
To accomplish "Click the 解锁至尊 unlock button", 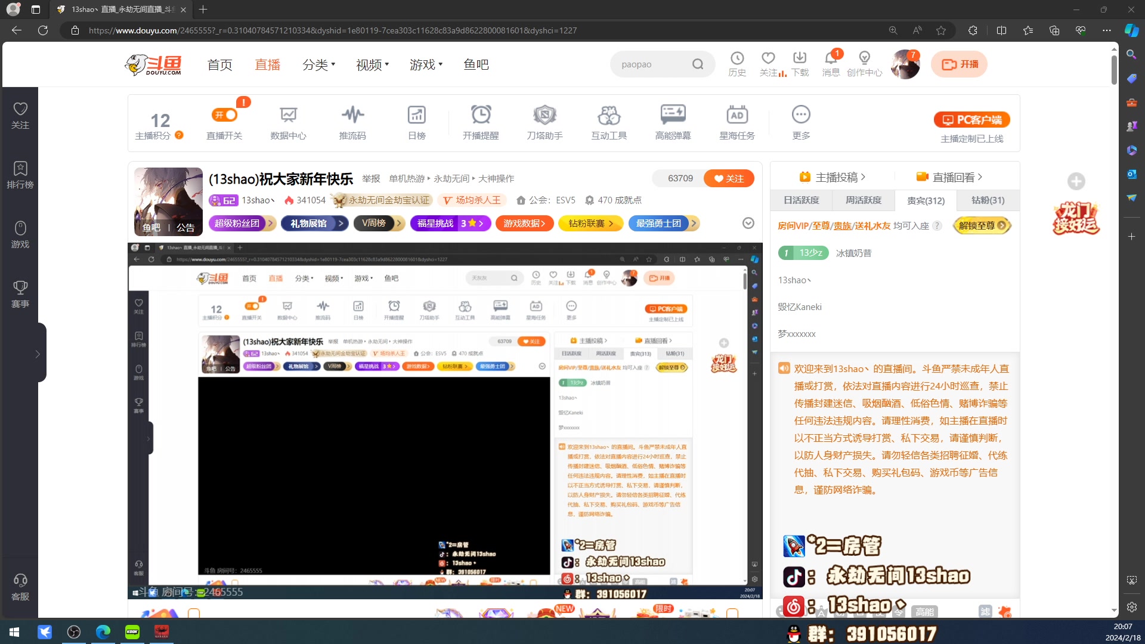I will pos(982,225).
